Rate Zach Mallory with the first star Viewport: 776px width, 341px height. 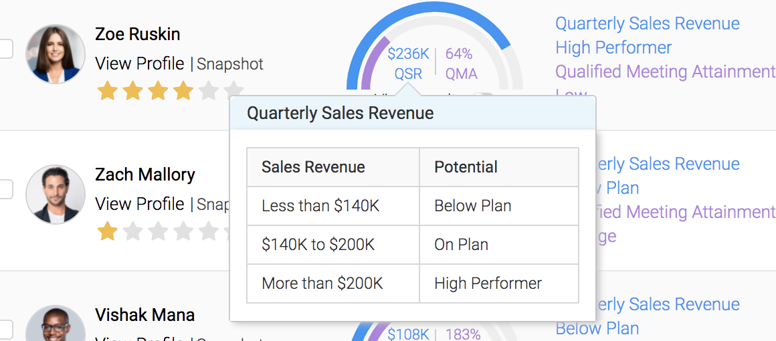[x=107, y=231]
